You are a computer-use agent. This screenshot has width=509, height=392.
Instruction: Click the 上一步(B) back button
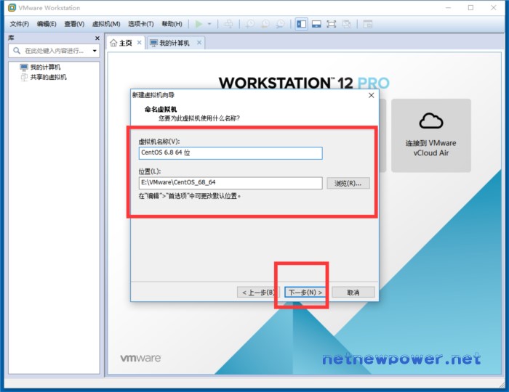[x=258, y=293]
